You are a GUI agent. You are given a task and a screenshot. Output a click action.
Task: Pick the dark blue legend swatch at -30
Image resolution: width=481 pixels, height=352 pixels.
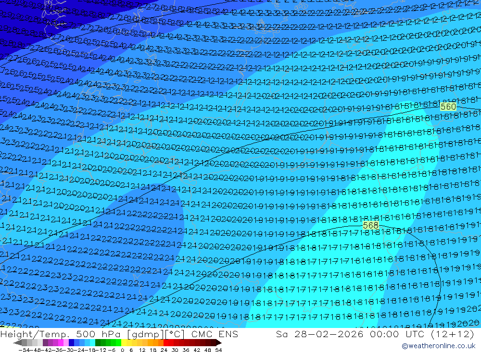[x=71, y=343]
